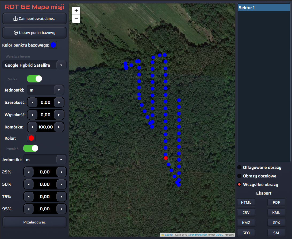Export the mission as KML
The width and height of the screenshot is (292, 239).
pyautogui.click(x=276, y=213)
